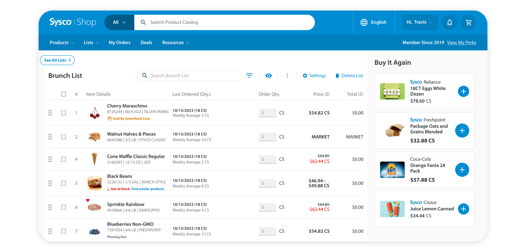Grab the drag handle for Sprinkle Rainbow
This screenshot has height=252, width=526.
tap(50, 207)
